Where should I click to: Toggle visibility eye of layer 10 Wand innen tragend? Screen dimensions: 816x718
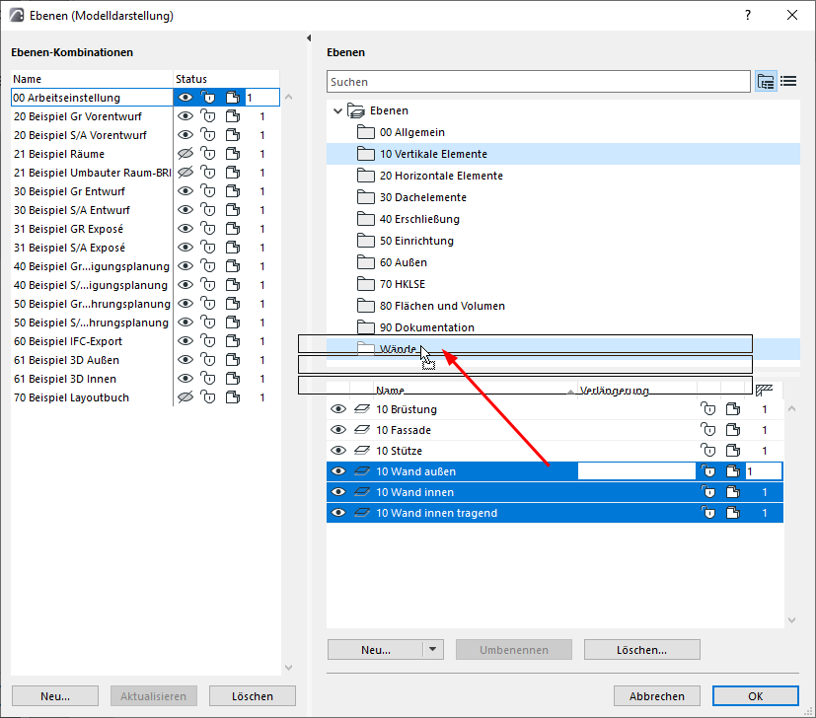pos(338,513)
